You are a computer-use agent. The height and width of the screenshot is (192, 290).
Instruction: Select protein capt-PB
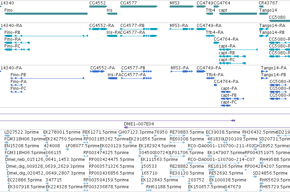pos(232,99)
